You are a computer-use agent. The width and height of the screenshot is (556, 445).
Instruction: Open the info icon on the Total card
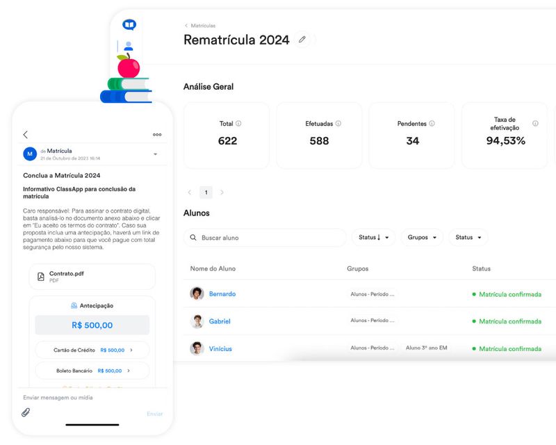point(238,123)
